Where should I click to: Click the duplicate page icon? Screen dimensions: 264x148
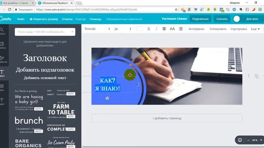257,76
